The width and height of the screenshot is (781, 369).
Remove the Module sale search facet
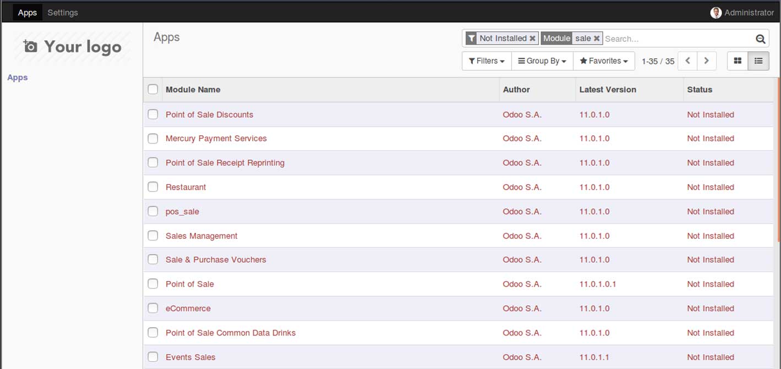pyautogui.click(x=597, y=38)
